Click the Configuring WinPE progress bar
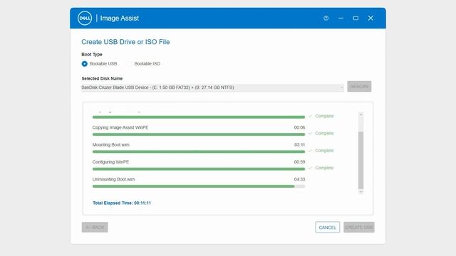Viewport: 456px width, 256px height. pos(199,169)
